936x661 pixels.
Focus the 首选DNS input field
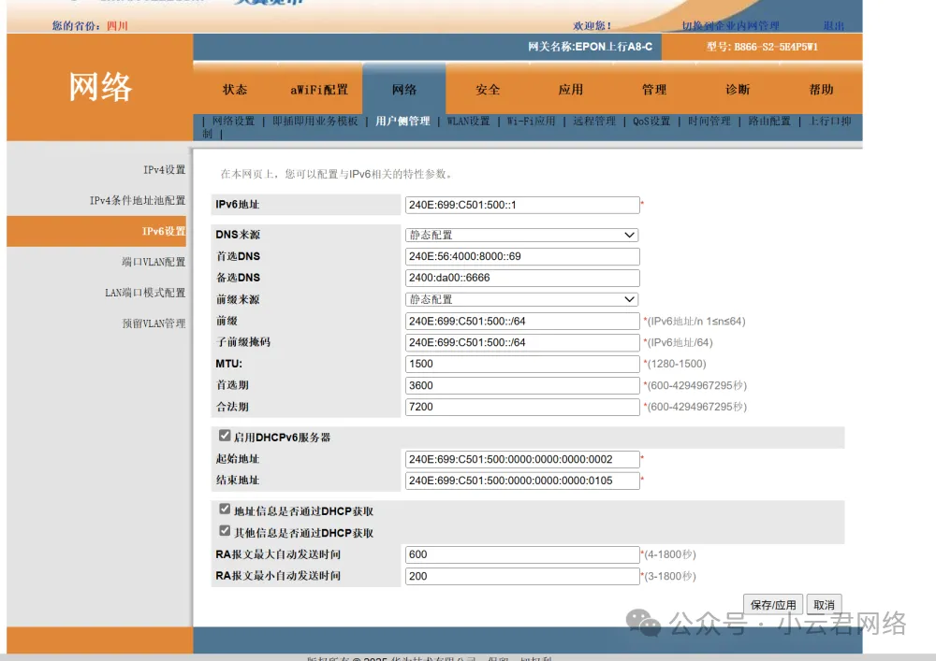522,256
